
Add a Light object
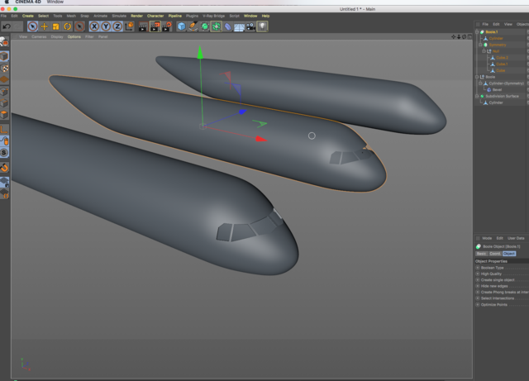262,26
